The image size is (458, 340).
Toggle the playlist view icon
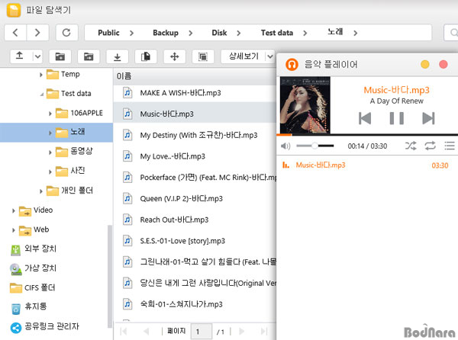(x=450, y=146)
